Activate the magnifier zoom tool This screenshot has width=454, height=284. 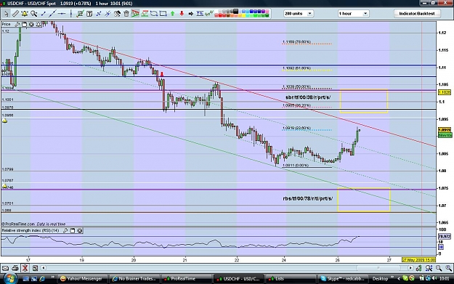point(34,13)
